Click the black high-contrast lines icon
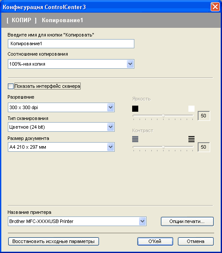 point(191,139)
